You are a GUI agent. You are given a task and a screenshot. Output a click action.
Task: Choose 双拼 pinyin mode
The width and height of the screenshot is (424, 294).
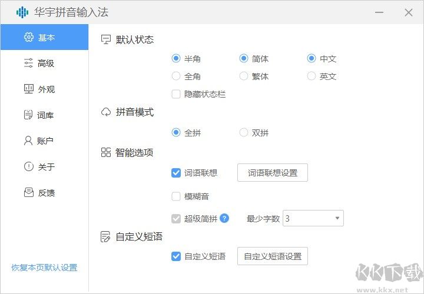coord(244,132)
